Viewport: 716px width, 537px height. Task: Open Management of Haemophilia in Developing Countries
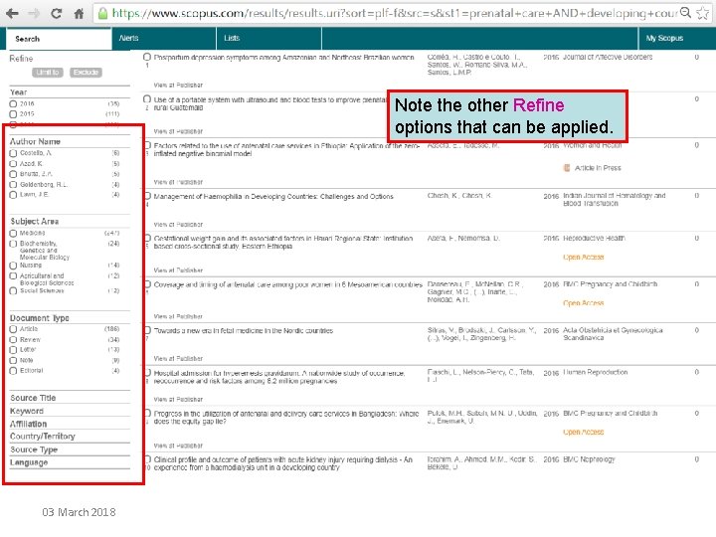pos(273,196)
